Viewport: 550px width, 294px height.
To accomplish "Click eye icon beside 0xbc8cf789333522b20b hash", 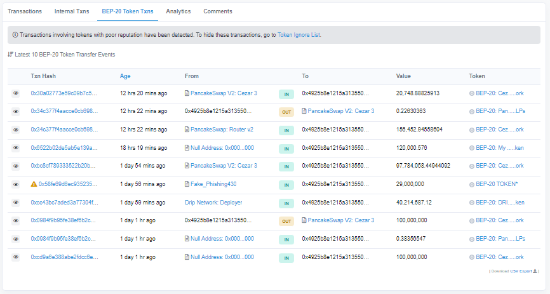I will click(16, 166).
